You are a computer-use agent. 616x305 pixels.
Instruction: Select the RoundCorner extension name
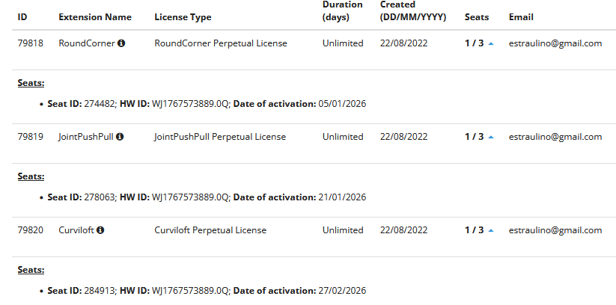click(86, 43)
